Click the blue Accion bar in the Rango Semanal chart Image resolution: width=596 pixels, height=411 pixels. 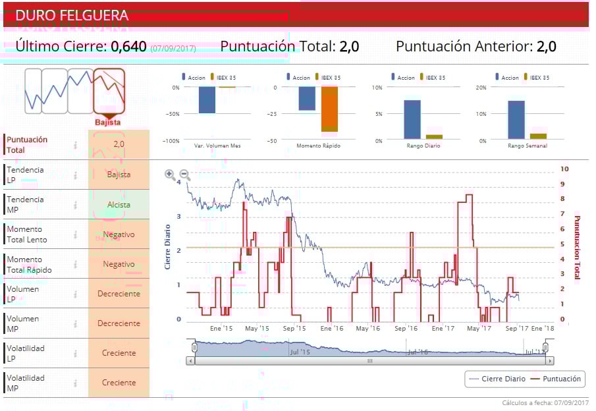click(x=516, y=120)
